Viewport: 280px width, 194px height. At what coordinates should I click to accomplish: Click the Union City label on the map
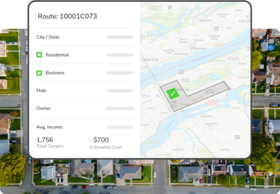[x=149, y=59]
